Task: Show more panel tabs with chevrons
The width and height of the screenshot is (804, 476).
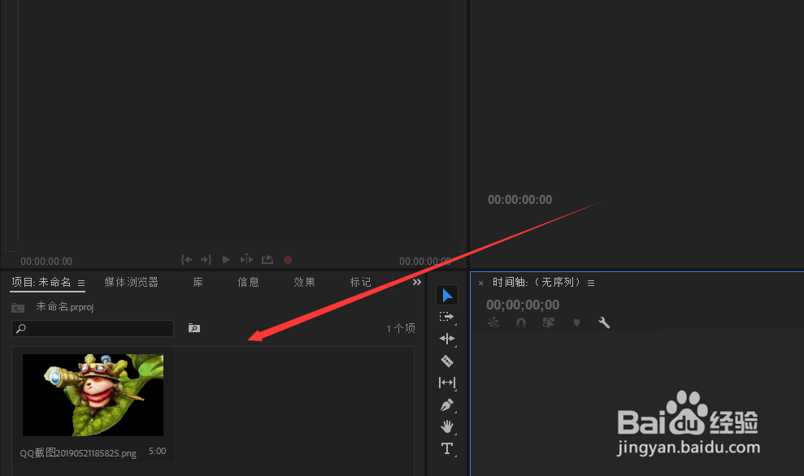Action: coord(417,282)
